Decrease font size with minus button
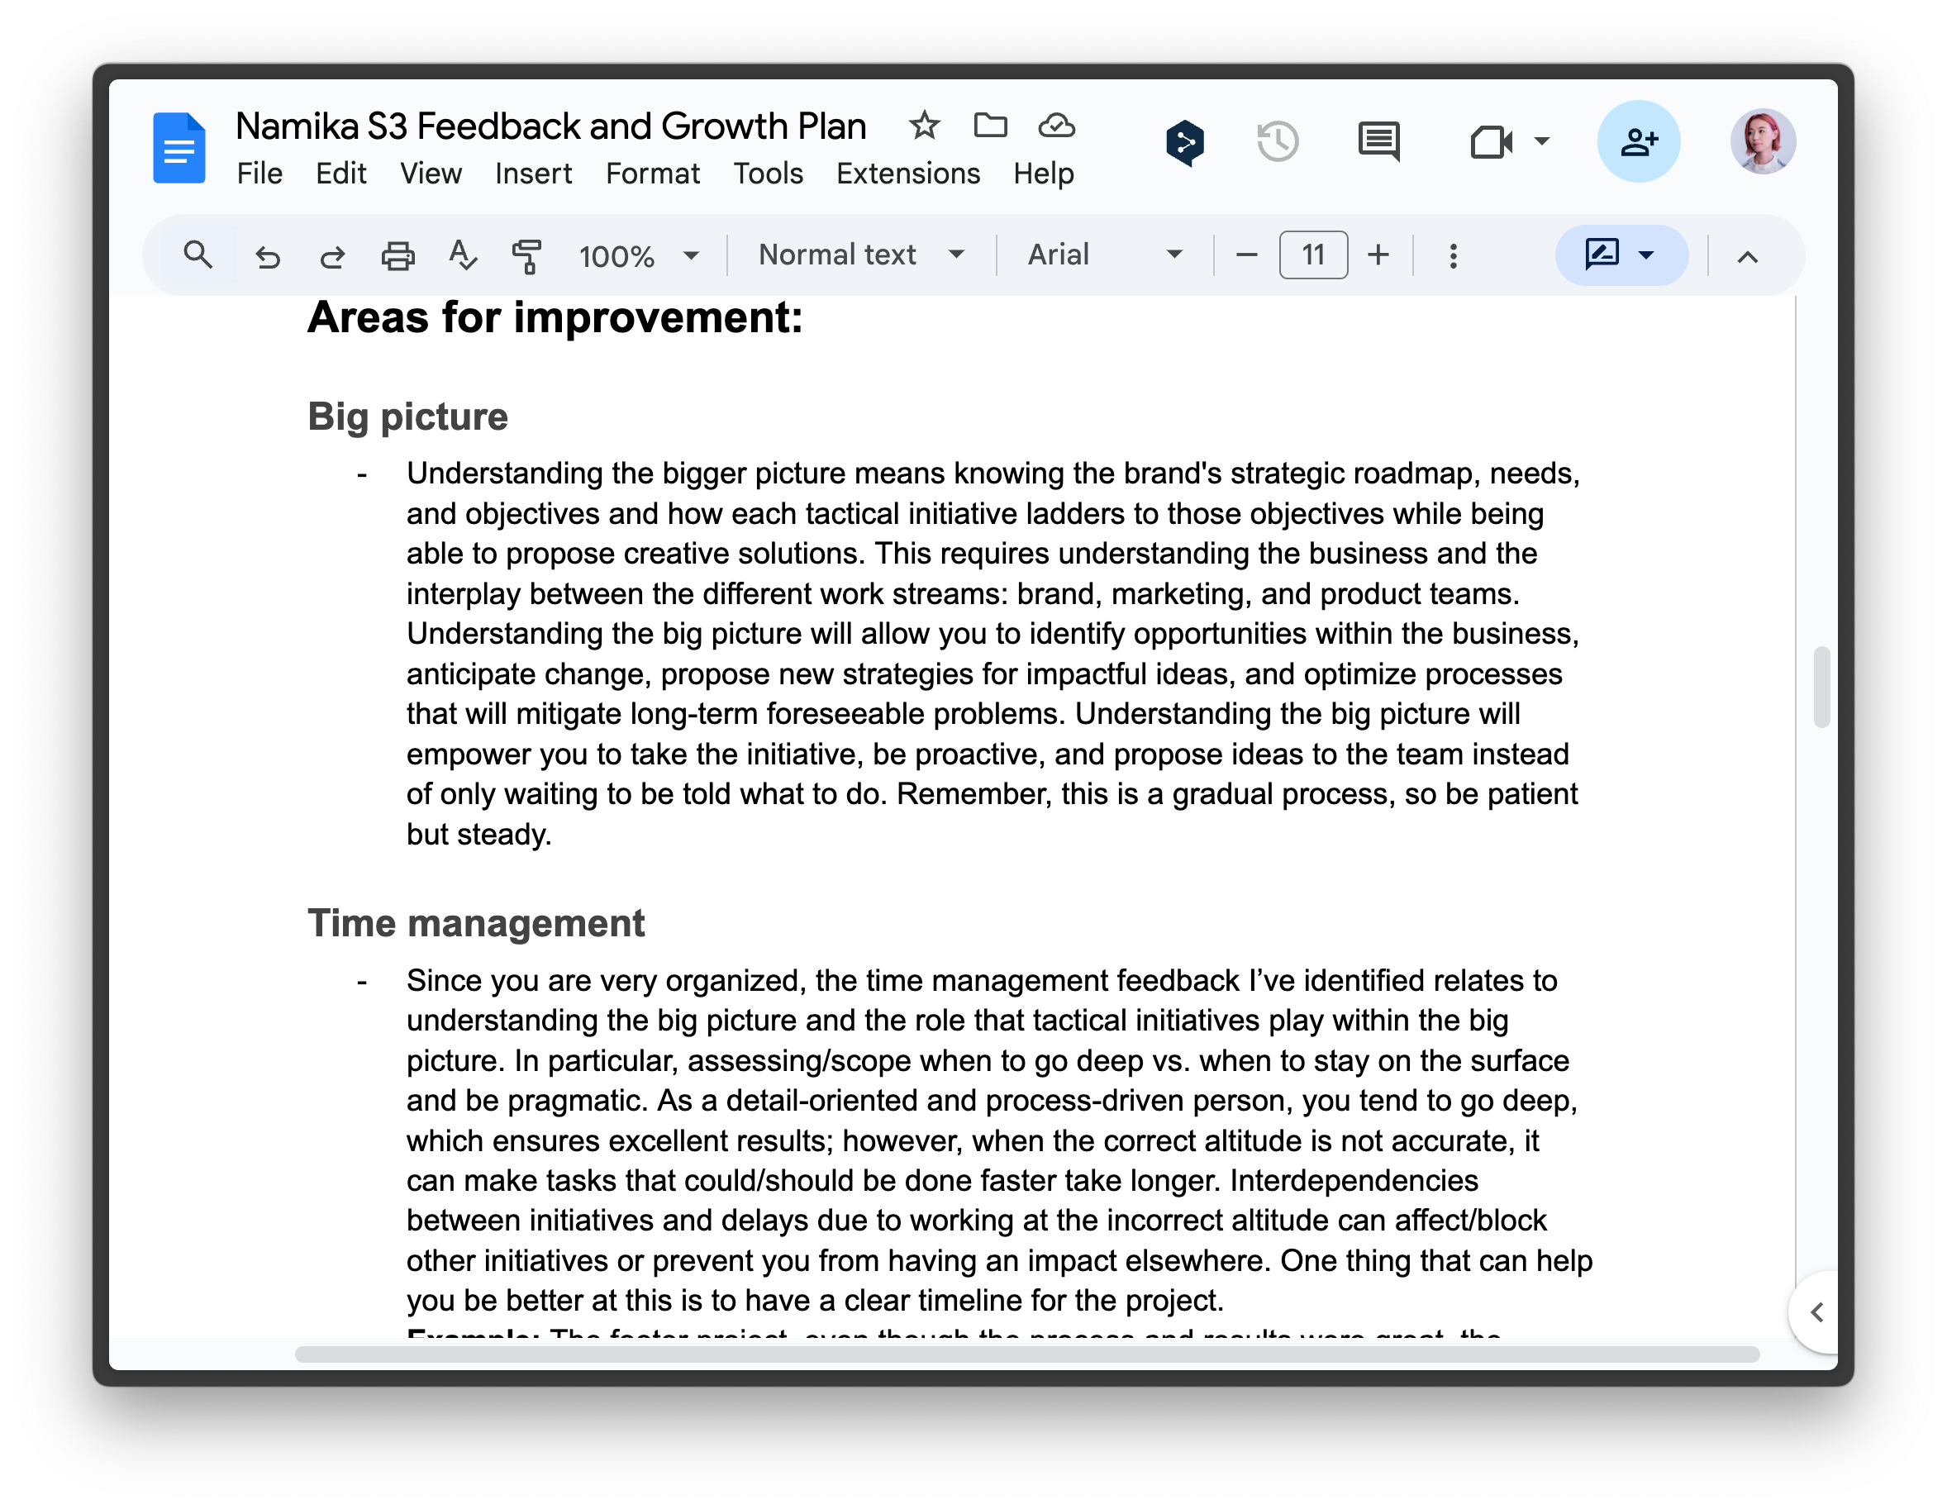The width and height of the screenshot is (1947, 1509). point(1246,255)
